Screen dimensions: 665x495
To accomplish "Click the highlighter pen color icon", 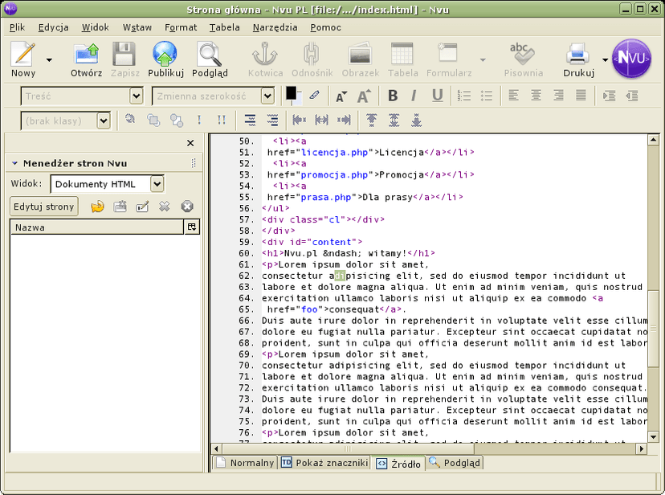I will [x=314, y=95].
